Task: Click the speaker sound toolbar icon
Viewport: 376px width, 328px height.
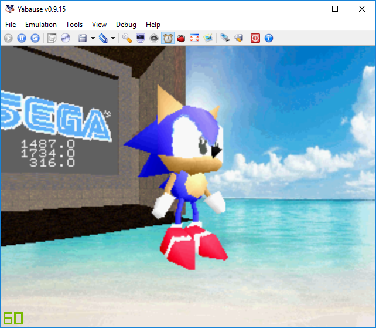Action: pos(154,38)
